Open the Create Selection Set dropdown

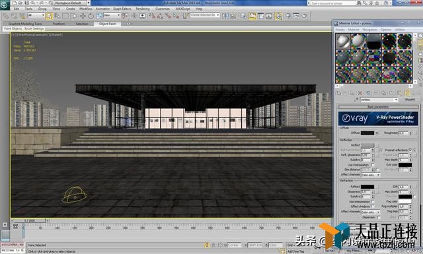[x=205, y=15]
